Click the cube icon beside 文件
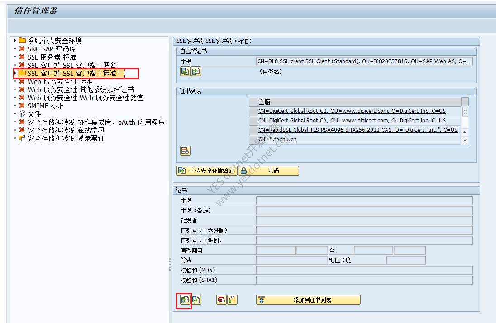 point(22,114)
